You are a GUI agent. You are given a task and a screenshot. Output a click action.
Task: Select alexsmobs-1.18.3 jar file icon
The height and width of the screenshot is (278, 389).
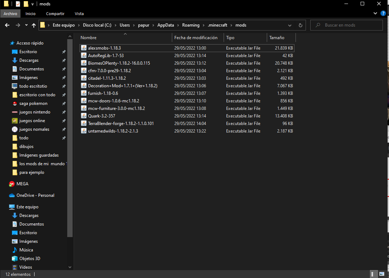pos(84,48)
